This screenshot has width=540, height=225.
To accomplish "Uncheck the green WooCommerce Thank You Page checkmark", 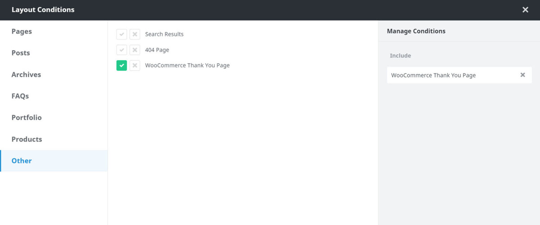I will [121, 66].
